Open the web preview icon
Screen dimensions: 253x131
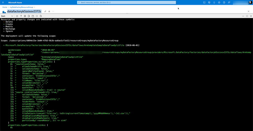(x=41, y=16)
